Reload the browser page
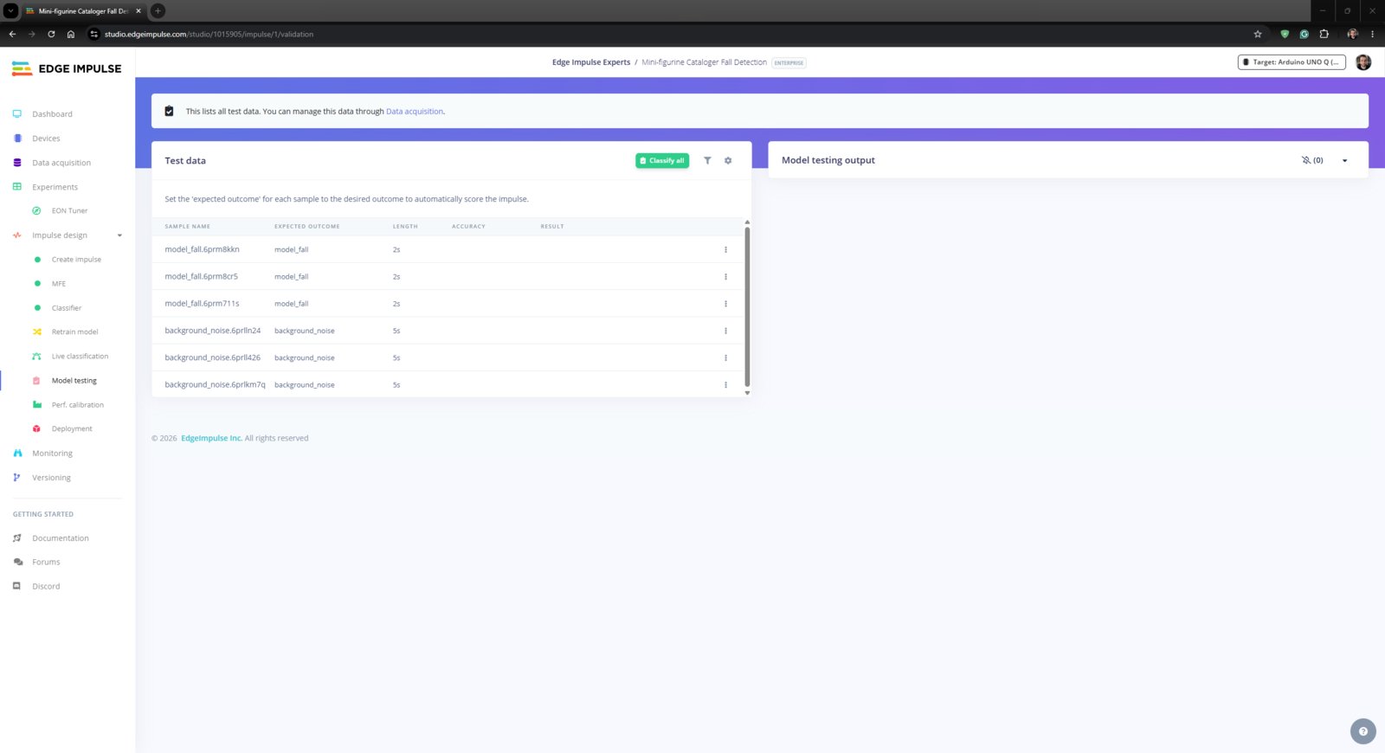 (x=51, y=35)
